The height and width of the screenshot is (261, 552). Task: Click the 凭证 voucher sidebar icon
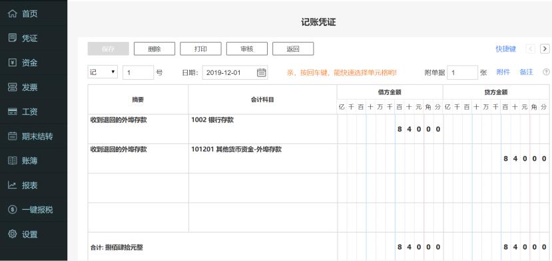click(x=13, y=38)
